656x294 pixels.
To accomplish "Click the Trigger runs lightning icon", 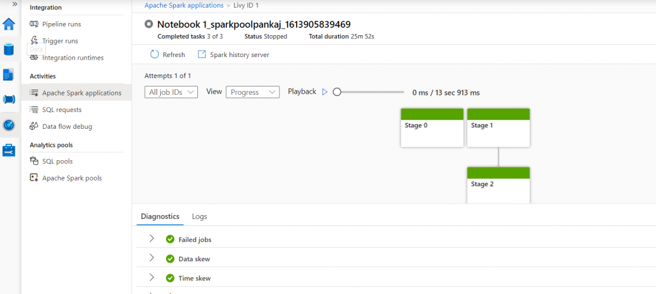I will 34,40.
